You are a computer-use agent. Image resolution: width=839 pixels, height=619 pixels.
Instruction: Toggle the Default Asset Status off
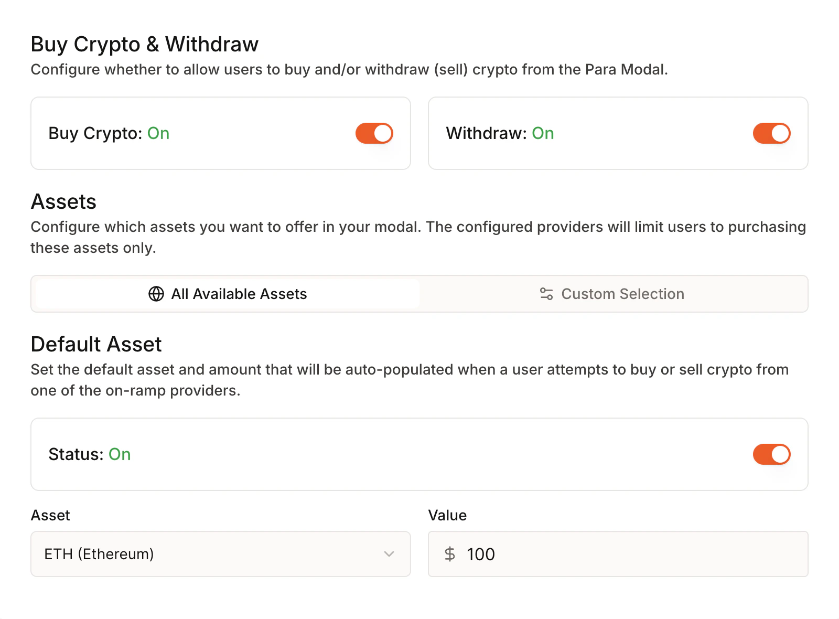click(x=771, y=454)
